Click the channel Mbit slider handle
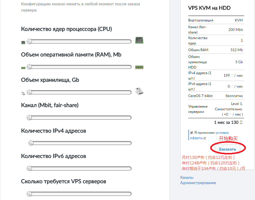 [29, 117]
